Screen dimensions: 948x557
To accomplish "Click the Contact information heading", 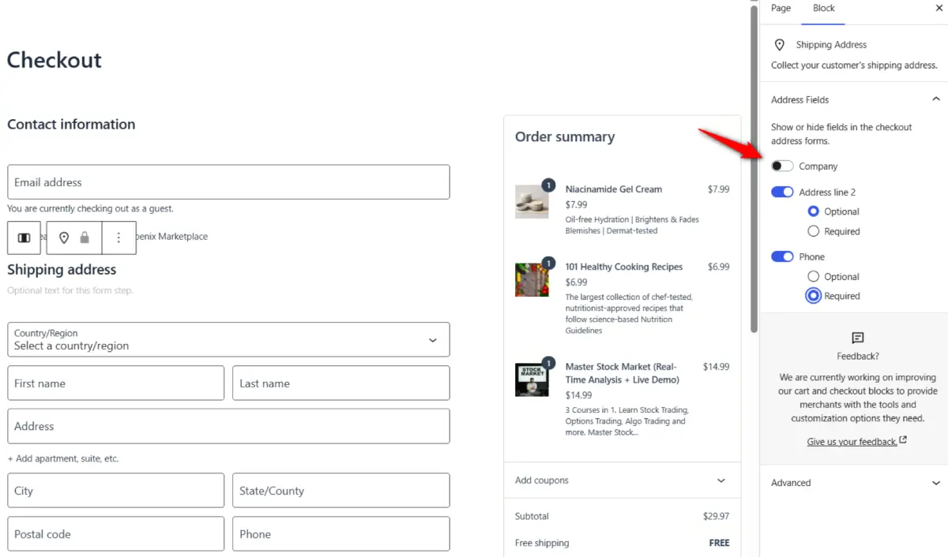I will point(71,124).
